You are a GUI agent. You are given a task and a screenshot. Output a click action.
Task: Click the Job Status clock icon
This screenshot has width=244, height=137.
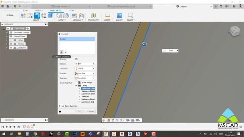(x=226, y=6)
